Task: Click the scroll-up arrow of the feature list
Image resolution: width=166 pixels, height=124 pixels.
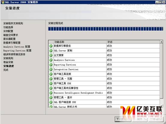Action: coord(161,42)
